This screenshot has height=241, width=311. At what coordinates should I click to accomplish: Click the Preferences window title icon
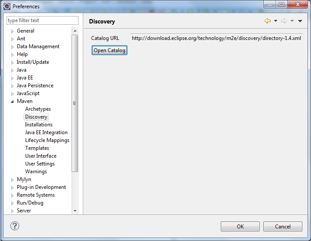coord(7,7)
